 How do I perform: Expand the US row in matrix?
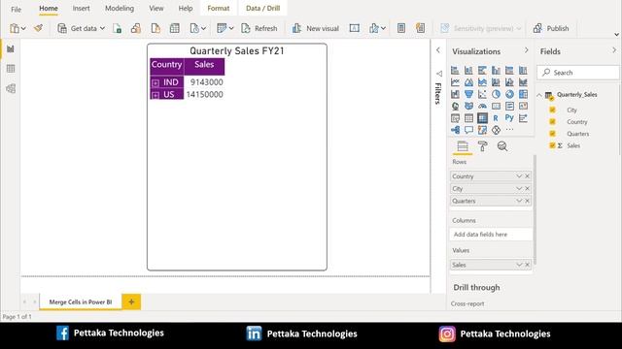155,95
